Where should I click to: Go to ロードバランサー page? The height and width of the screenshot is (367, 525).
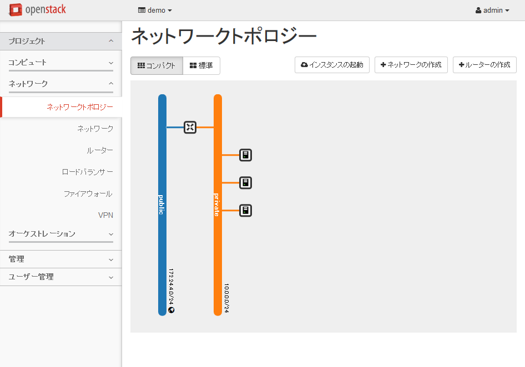click(x=87, y=172)
